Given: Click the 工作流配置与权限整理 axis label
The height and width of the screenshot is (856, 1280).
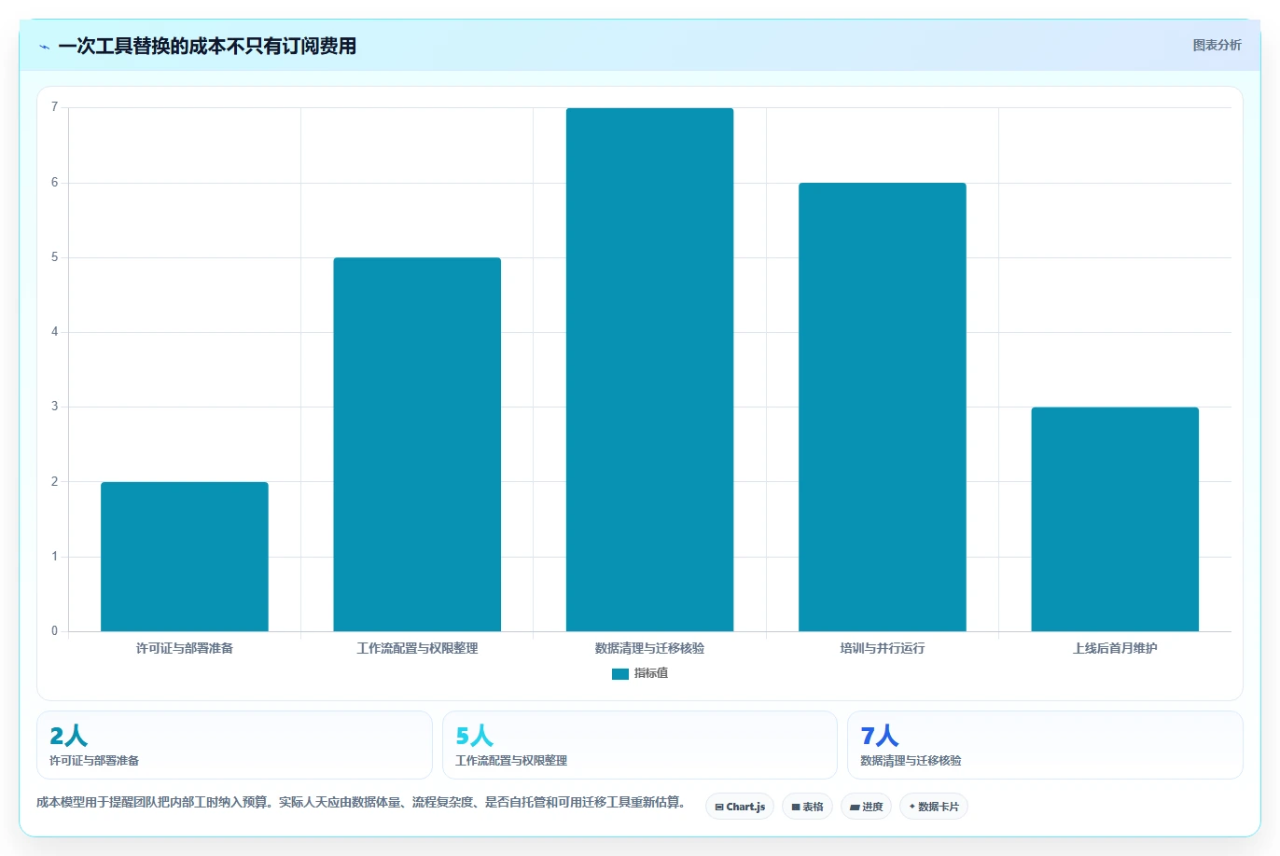Looking at the screenshot, I should (x=417, y=648).
